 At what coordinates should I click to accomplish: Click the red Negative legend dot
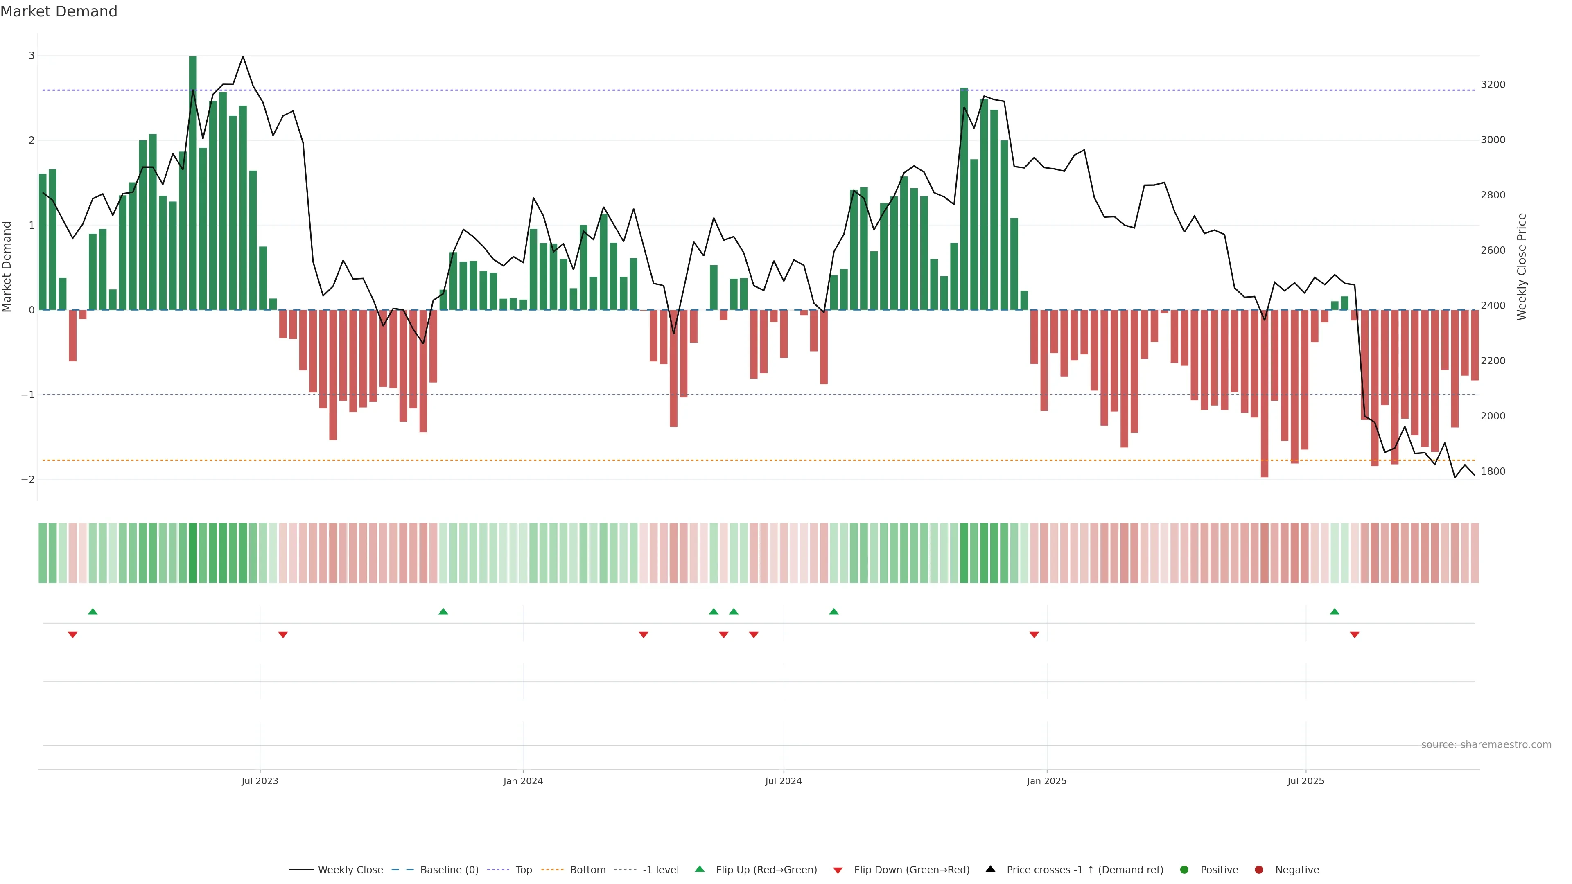tap(1259, 869)
